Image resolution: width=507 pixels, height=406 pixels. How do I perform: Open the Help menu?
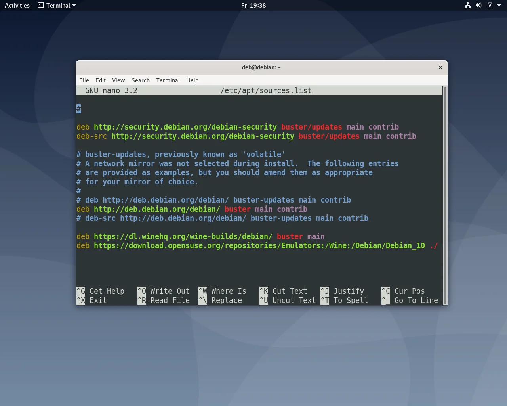pos(192,80)
